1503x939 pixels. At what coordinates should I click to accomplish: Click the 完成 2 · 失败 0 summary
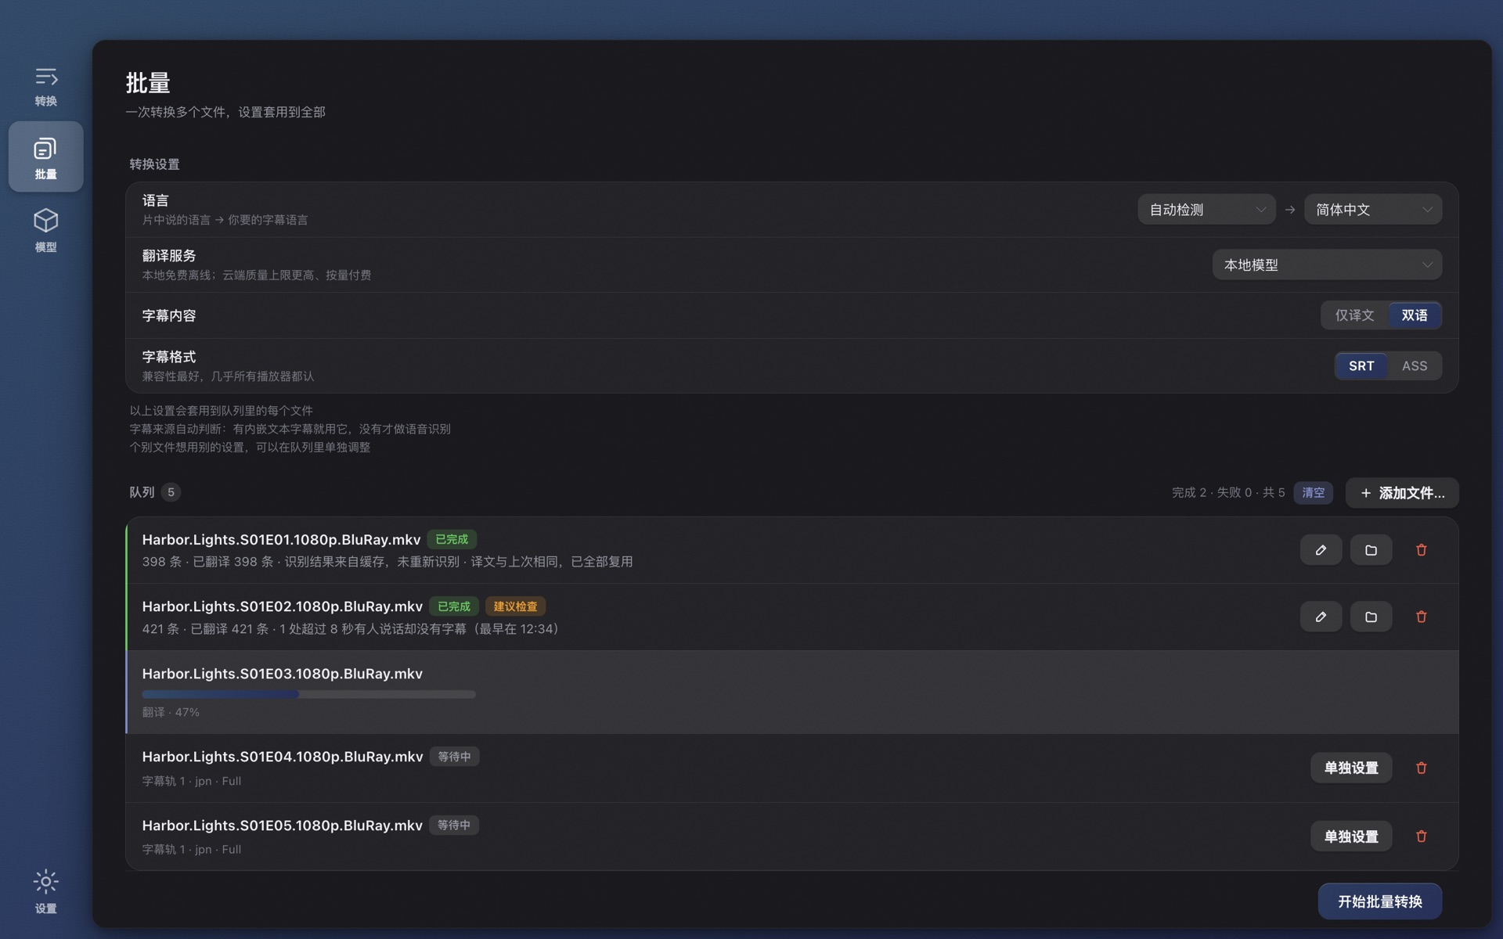pos(1211,492)
